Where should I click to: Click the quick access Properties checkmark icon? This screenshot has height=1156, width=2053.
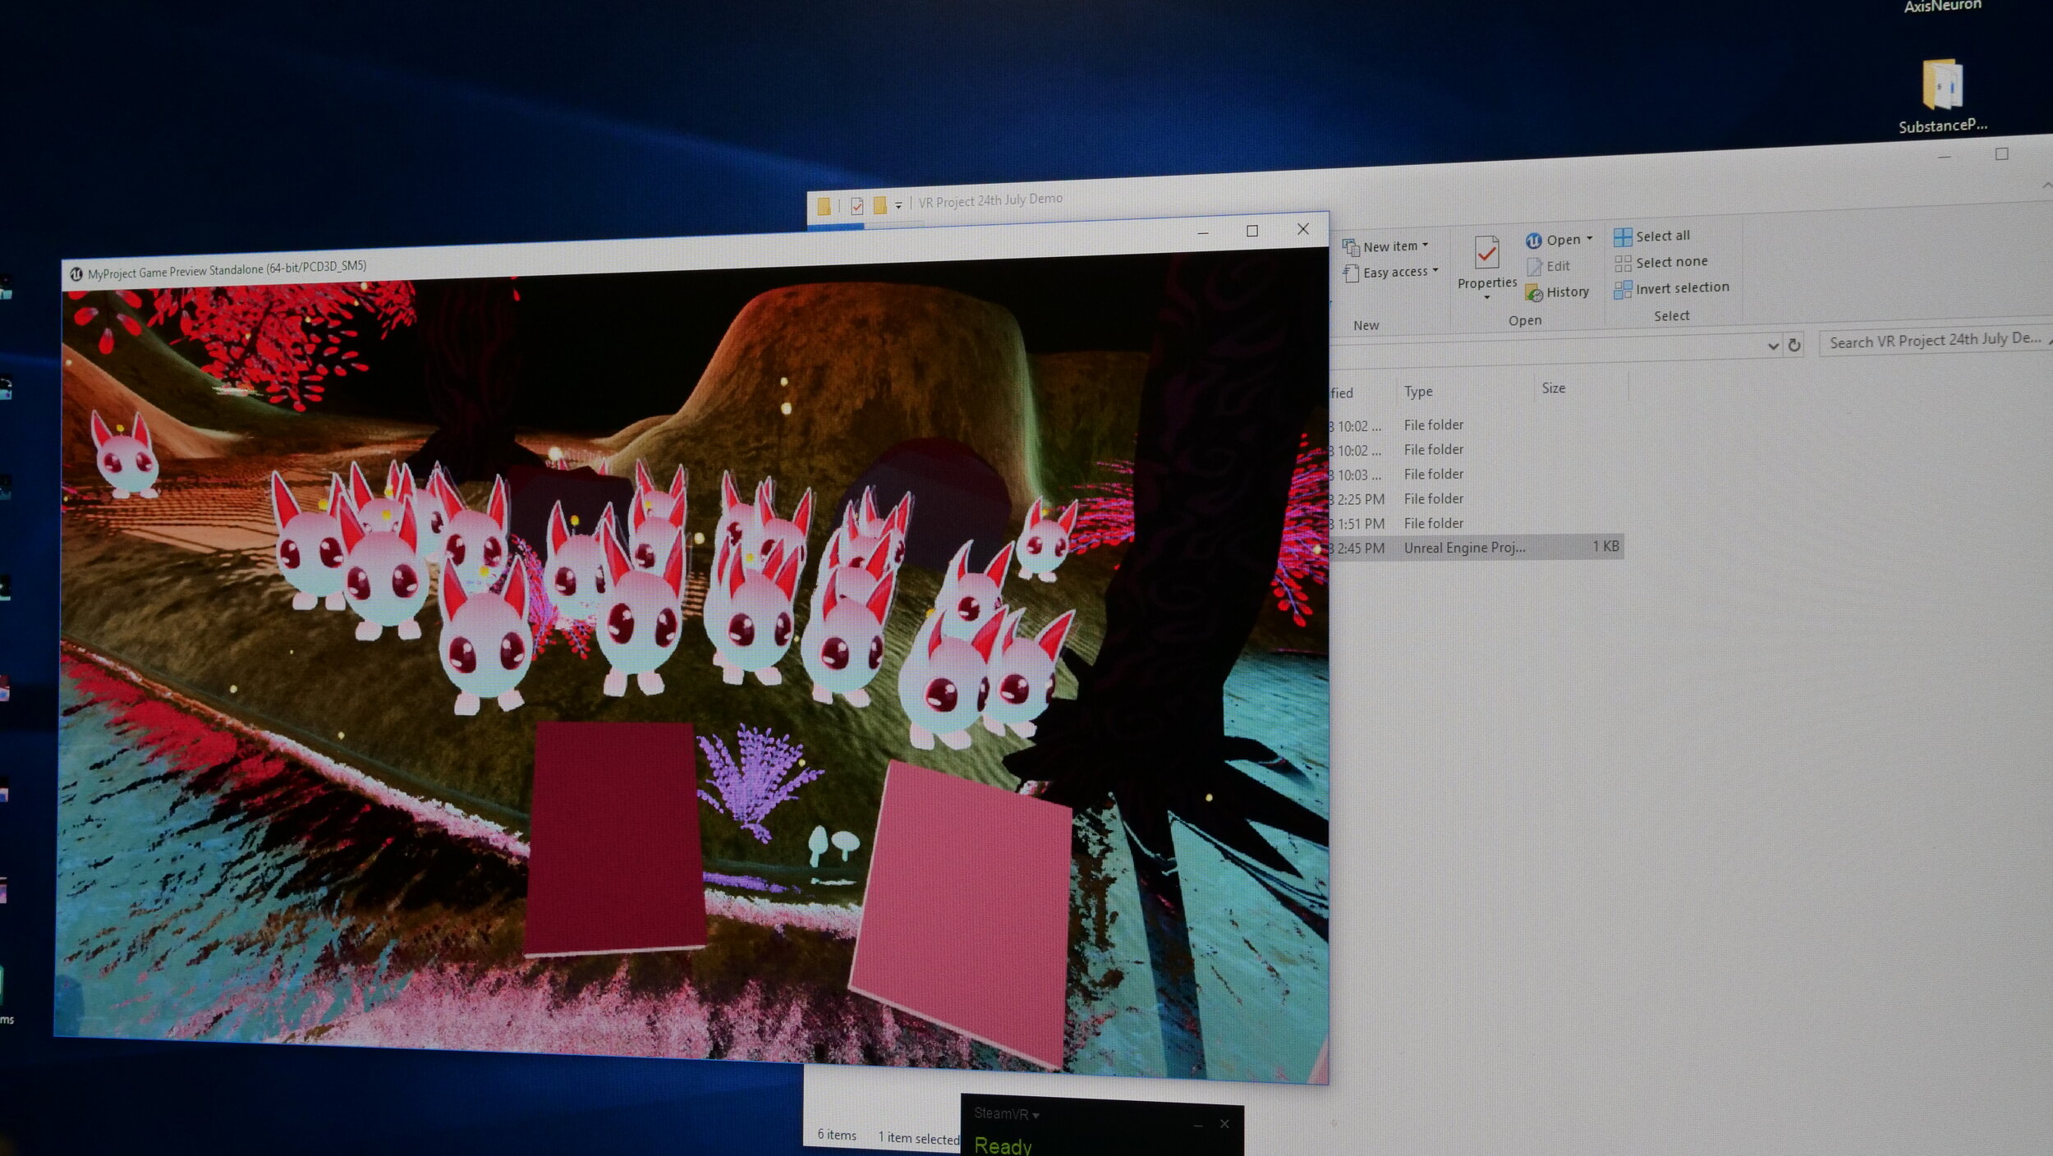(857, 206)
